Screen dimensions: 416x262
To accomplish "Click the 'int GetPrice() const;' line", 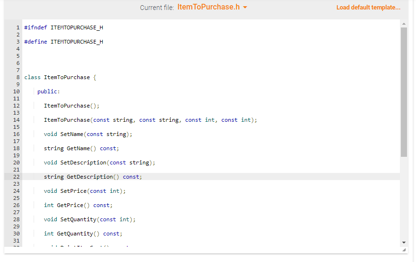I will pos(78,205).
